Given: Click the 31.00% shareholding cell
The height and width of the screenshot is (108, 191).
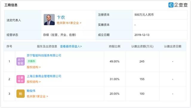Looking at the screenshot, I should [115, 79].
